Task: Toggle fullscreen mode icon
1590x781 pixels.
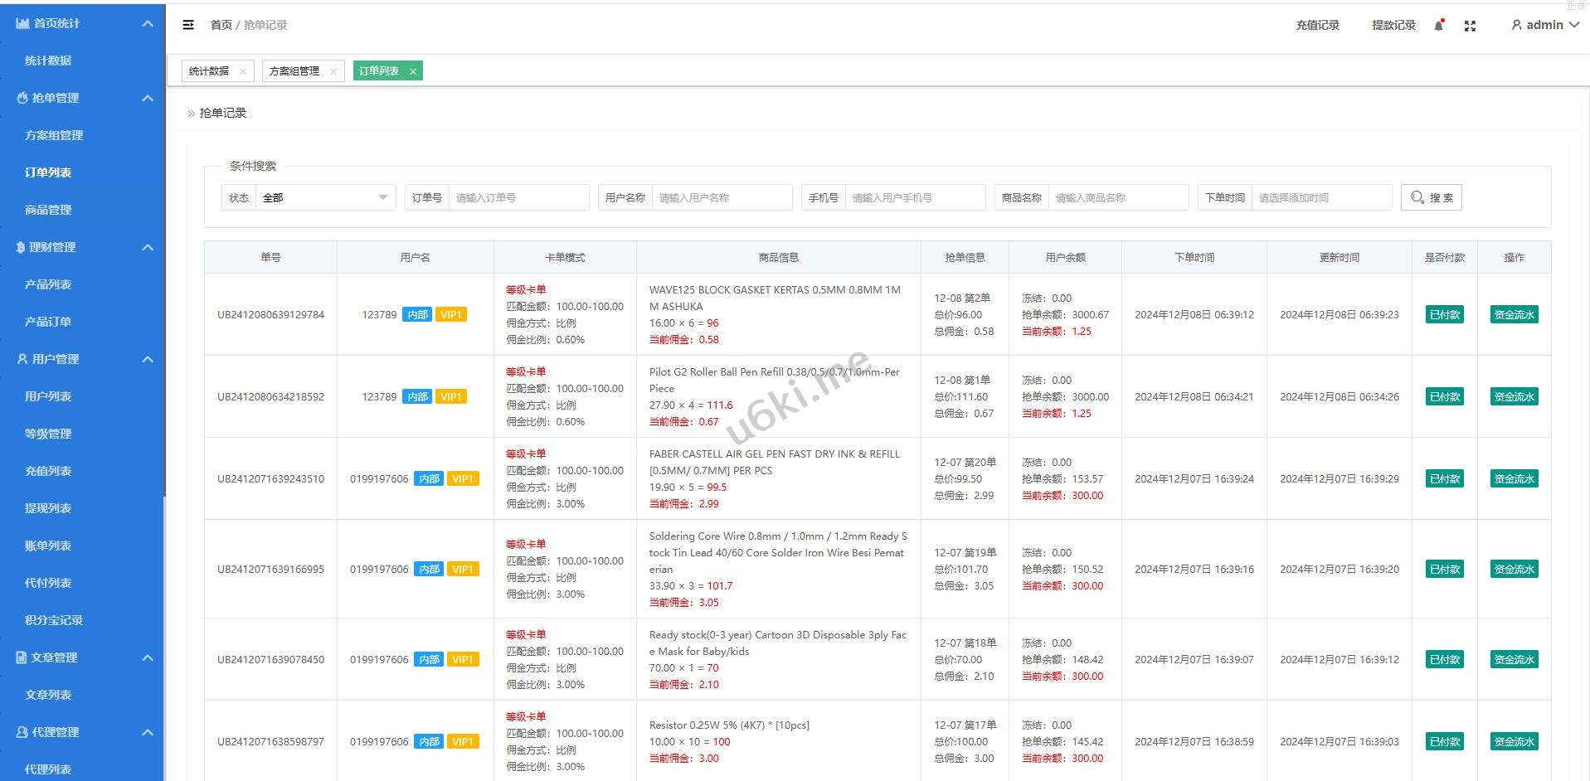Action: pos(1470,26)
